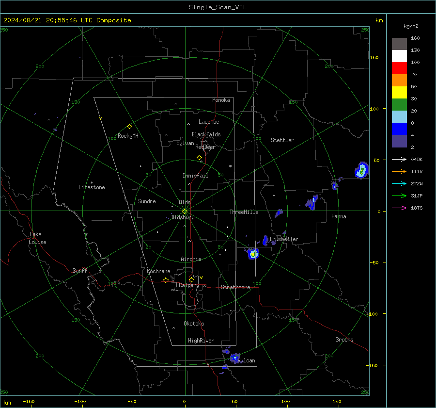Image resolution: width=436 pixels, height=408 pixels.
Task: Click the Sylvan label
Action: 185,143
